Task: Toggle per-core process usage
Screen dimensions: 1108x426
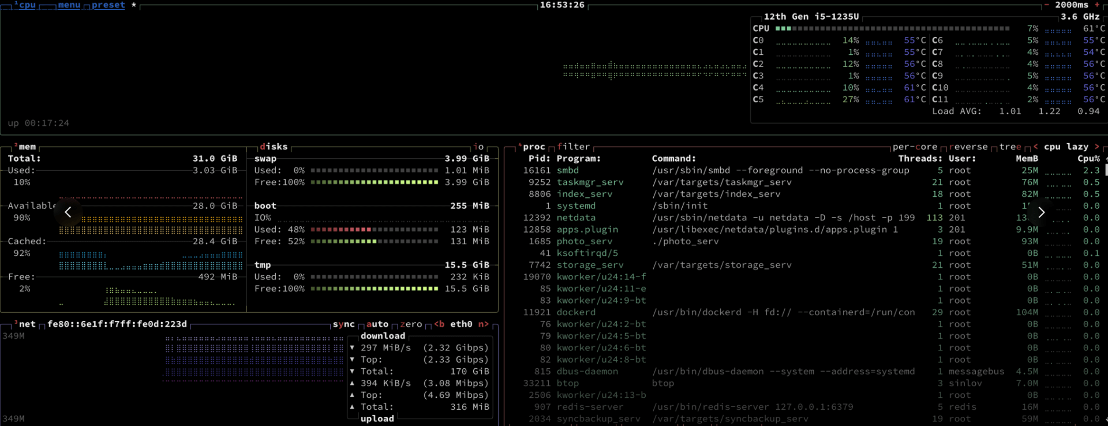Action: click(915, 147)
